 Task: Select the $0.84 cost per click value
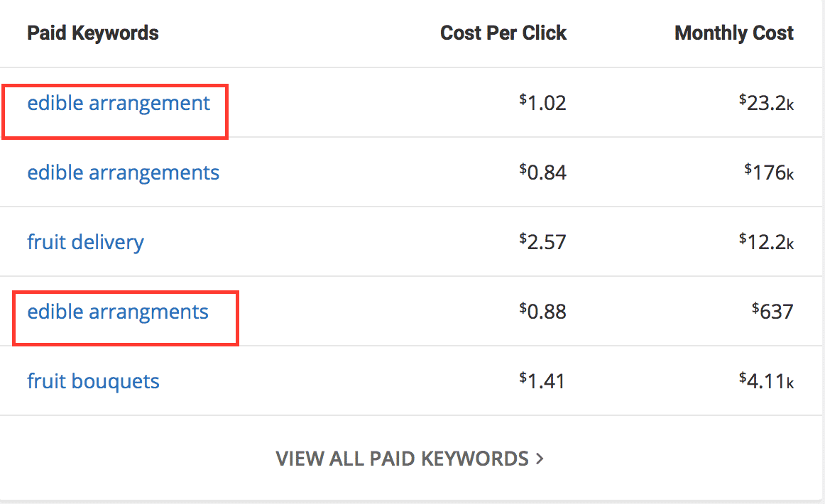click(542, 172)
